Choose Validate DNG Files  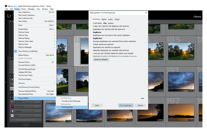[x=35, y=72]
